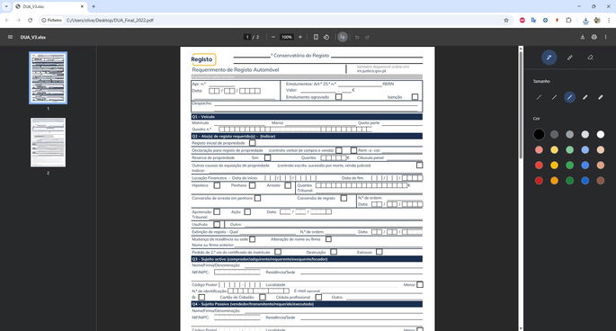Bookmark this page with star icon
Viewport: 616px width, 331px height.
[x=506, y=20]
